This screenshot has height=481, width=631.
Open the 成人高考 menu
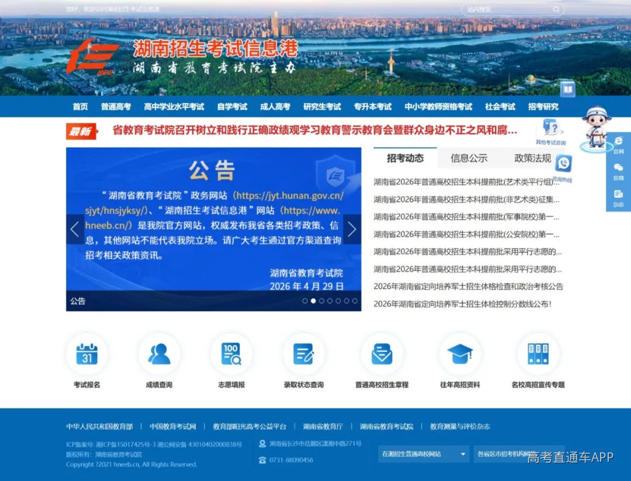(x=275, y=107)
